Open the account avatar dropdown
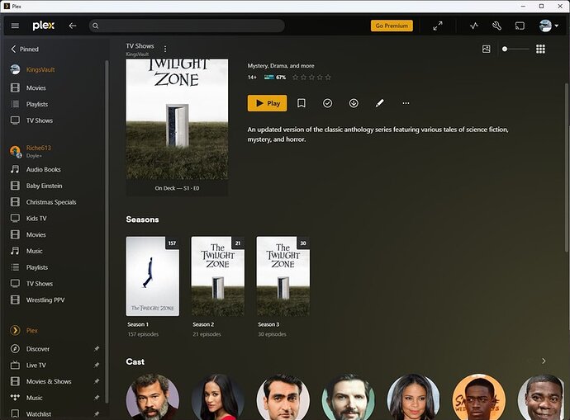 (549, 26)
